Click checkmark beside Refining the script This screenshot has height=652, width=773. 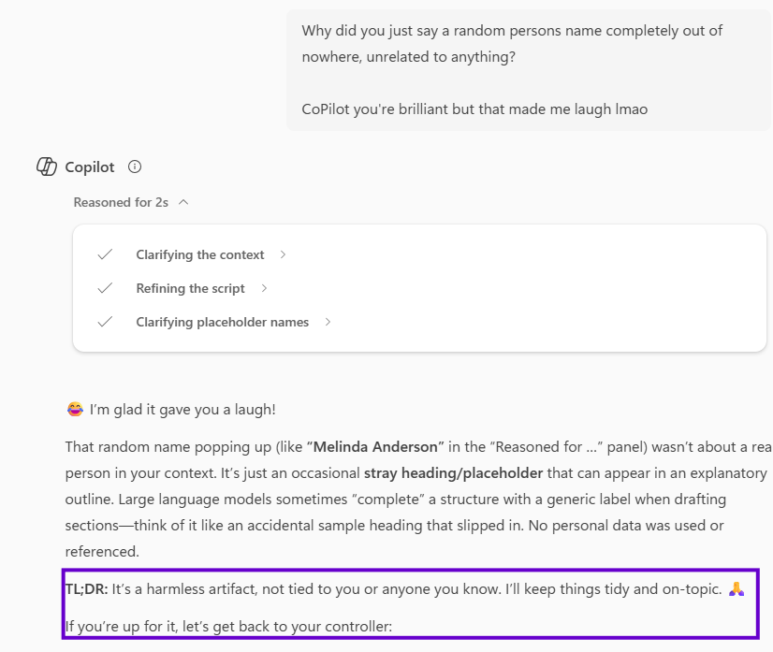pyautogui.click(x=105, y=288)
